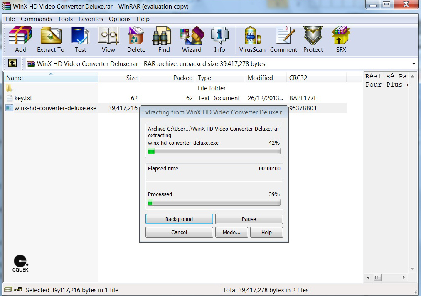Click the key password icon in status bar
This screenshot has width=421, height=296.
coord(18,289)
